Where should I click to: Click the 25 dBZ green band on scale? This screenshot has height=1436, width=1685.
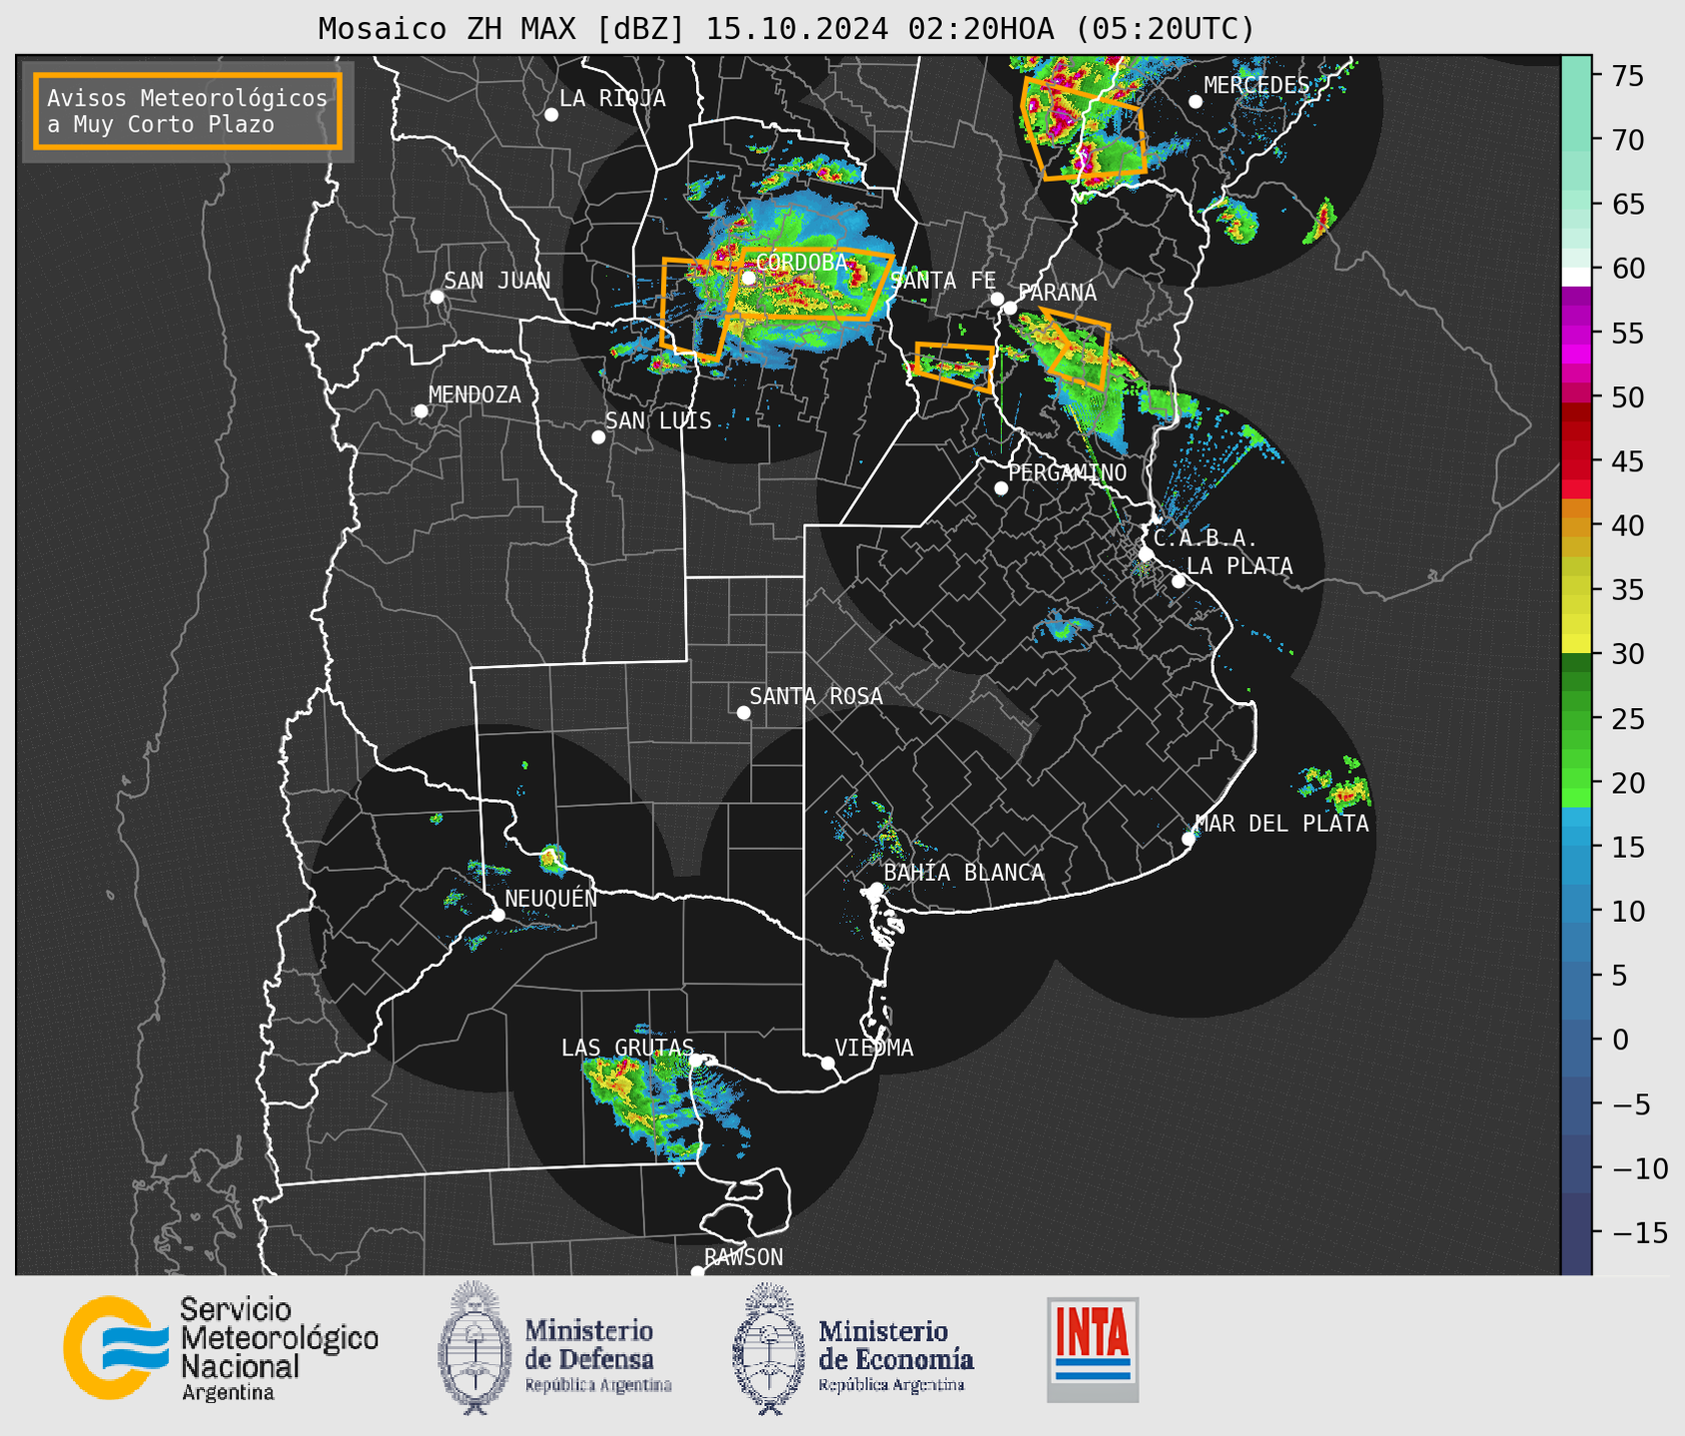pyautogui.click(x=1576, y=719)
